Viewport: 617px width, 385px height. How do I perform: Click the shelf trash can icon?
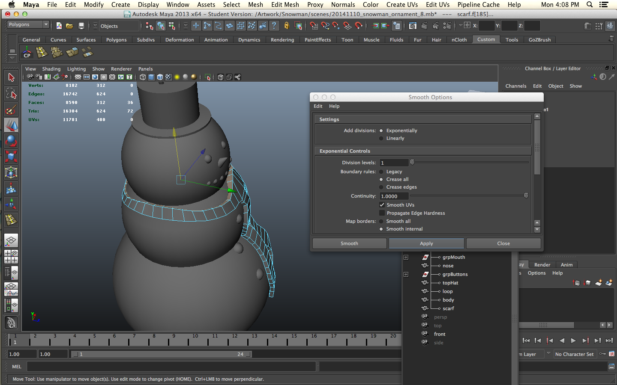click(x=611, y=38)
